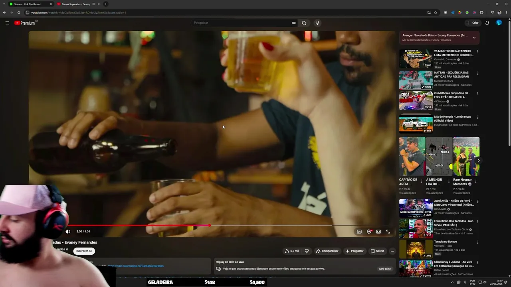Viewport: 511px width, 287px height.
Task: Show hidden system tray icons
Action: pos(452,282)
